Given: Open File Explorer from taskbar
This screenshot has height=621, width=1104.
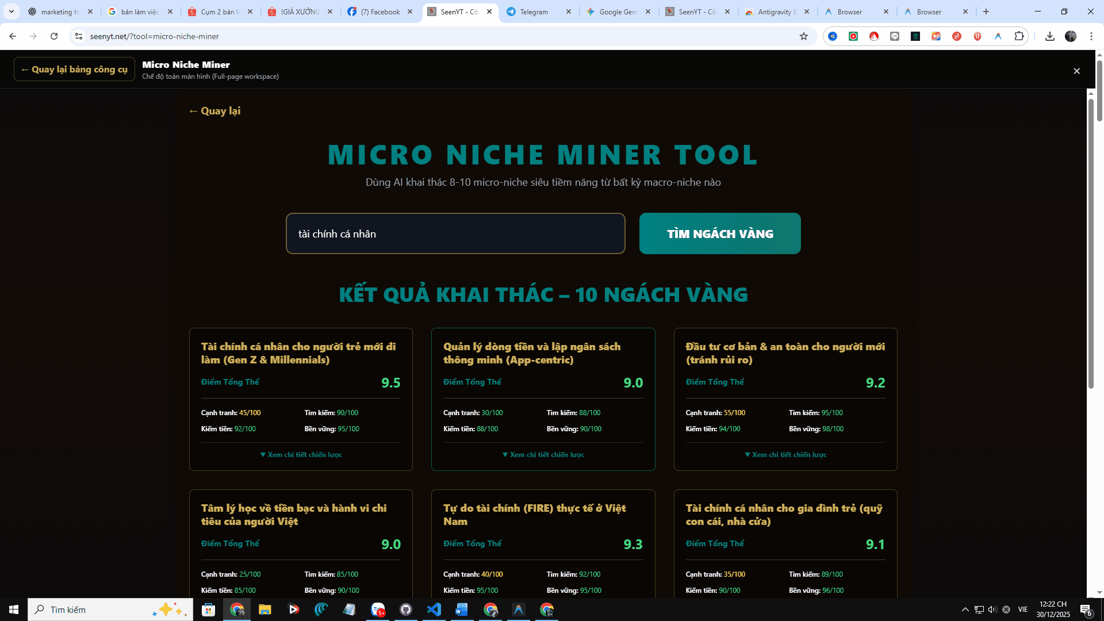Looking at the screenshot, I should click(x=264, y=609).
